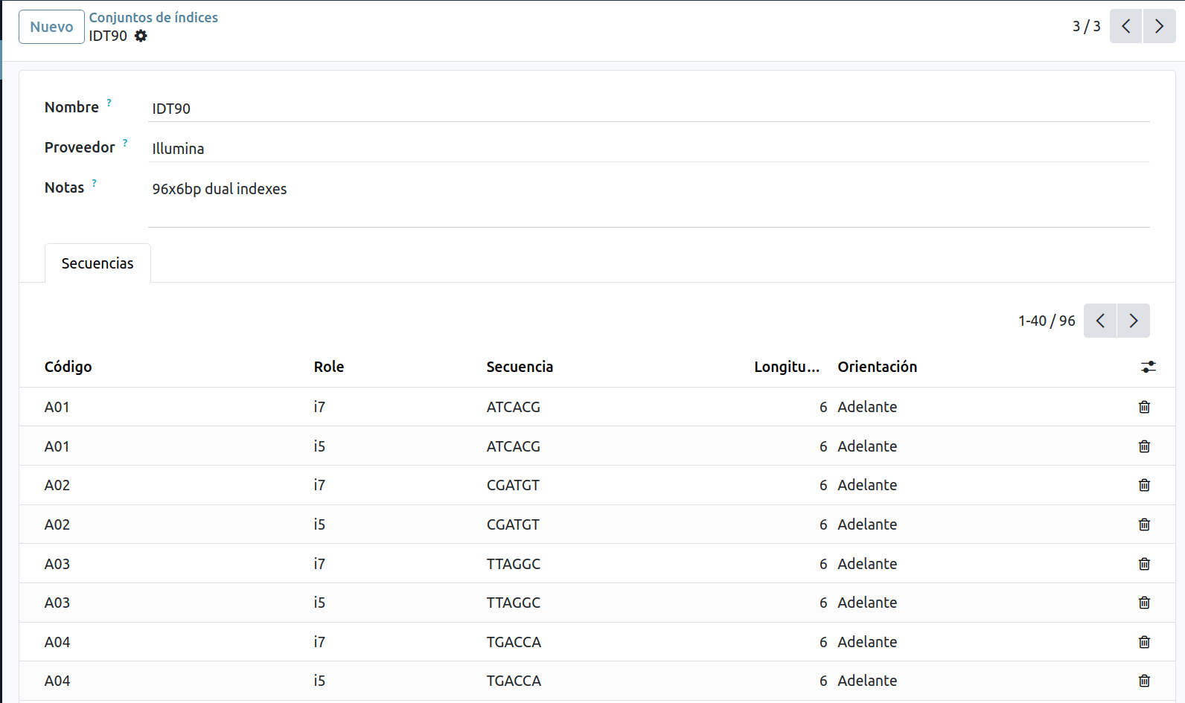Edit the Nombre field IDT90
Image resolution: width=1185 pixels, height=703 pixels.
coord(648,109)
